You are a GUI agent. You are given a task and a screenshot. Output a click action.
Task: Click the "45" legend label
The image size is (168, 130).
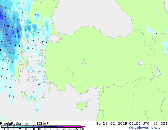coord(76,129)
